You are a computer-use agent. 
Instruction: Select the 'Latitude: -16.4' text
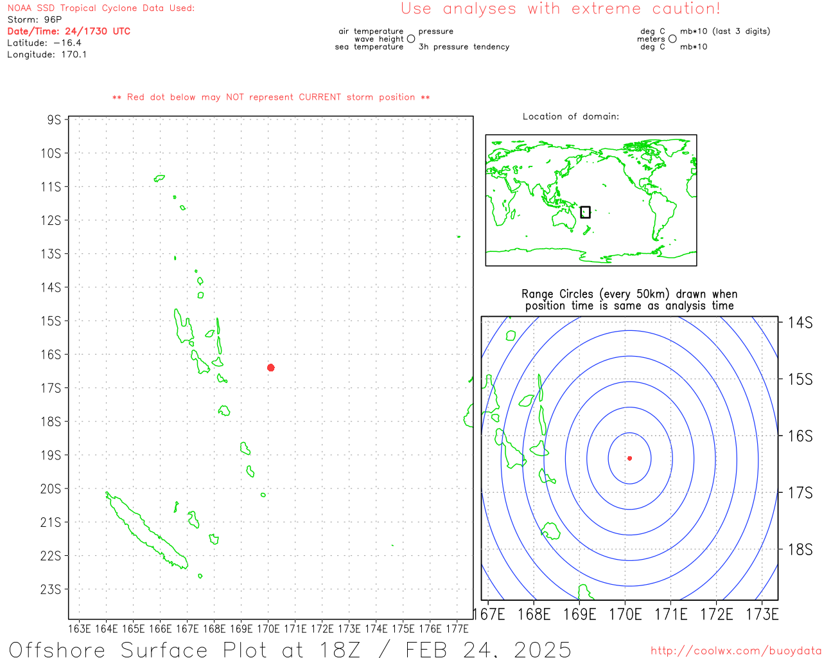point(44,43)
